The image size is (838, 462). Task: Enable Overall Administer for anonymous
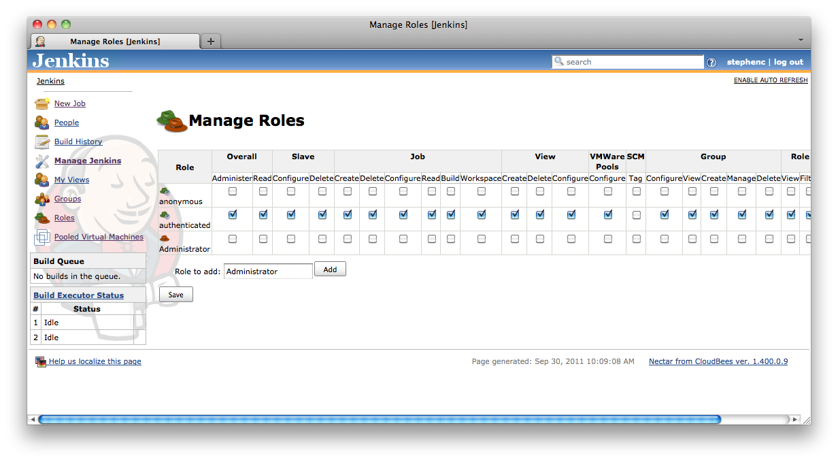click(x=233, y=191)
